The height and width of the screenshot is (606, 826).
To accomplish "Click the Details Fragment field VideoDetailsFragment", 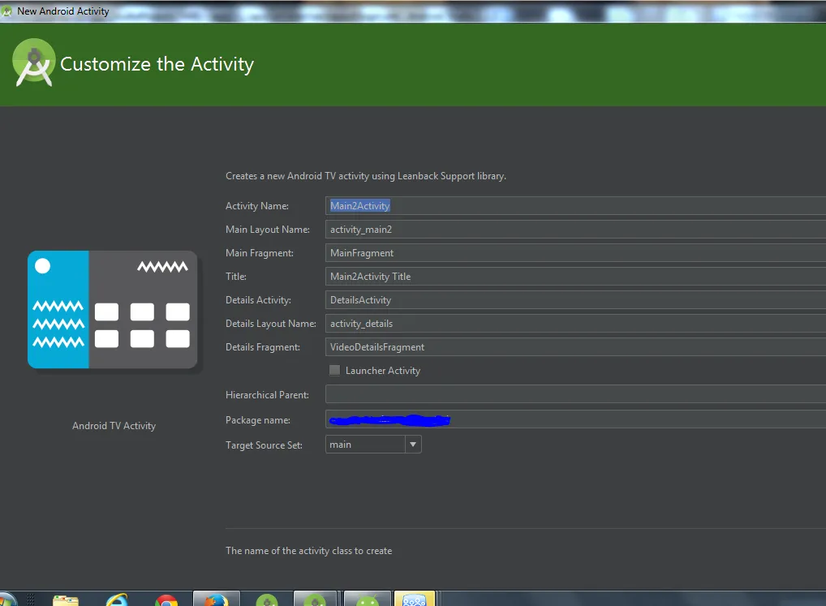I will point(575,347).
